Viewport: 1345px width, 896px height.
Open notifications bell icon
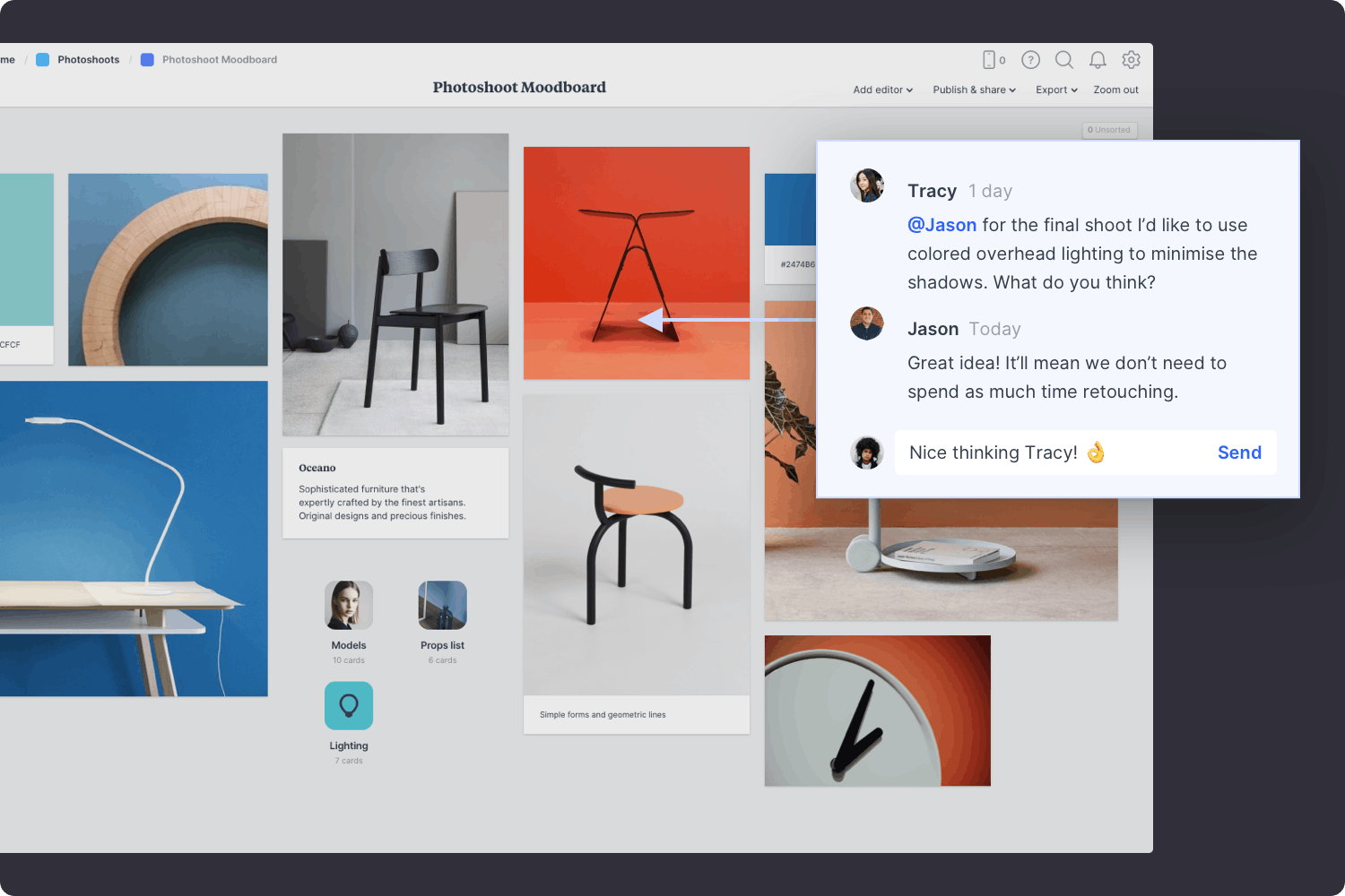point(1098,60)
